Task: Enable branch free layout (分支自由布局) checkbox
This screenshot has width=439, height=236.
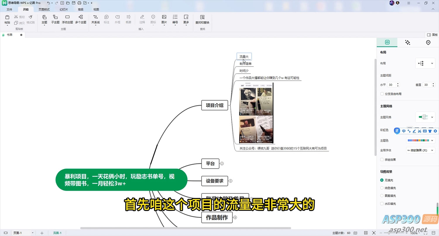Action: (x=382, y=94)
